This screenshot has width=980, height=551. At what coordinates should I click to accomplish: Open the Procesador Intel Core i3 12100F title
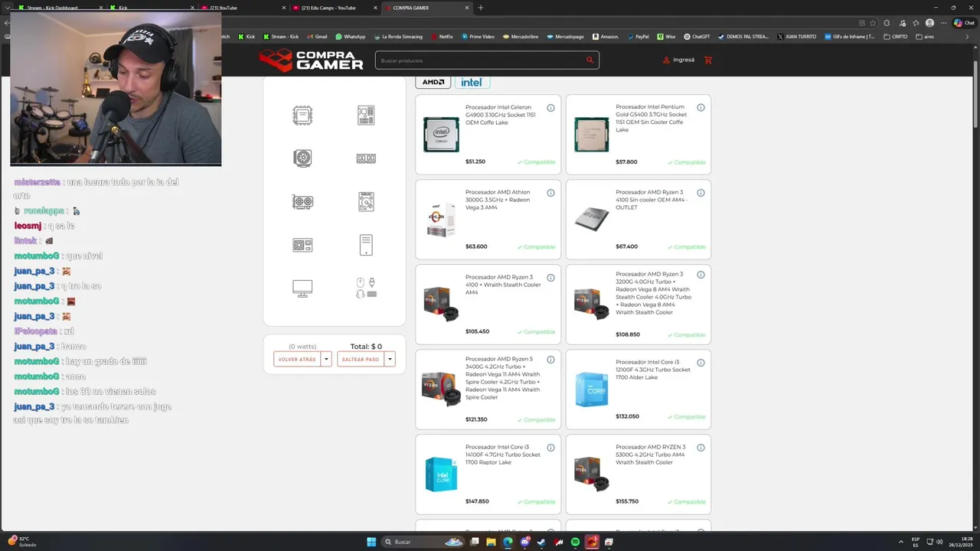point(653,370)
